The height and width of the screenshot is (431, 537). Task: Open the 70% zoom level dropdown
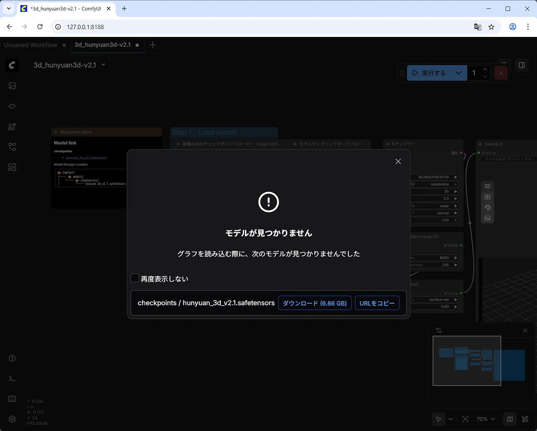(x=485, y=419)
